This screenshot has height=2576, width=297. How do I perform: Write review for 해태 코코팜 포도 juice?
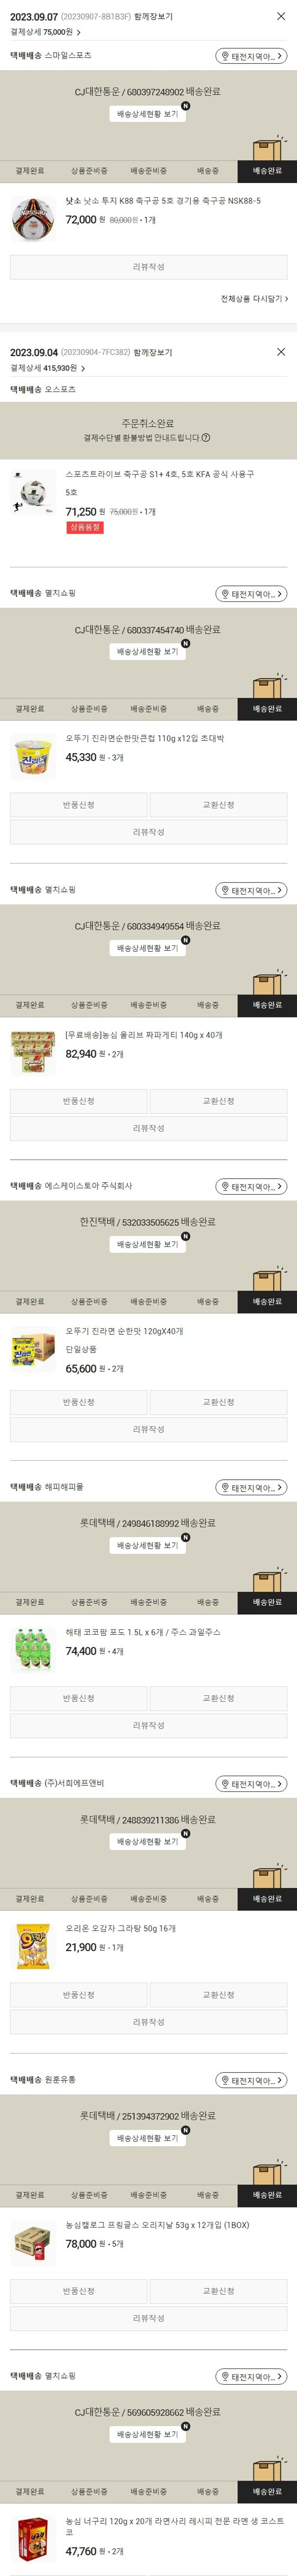click(148, 1725)
